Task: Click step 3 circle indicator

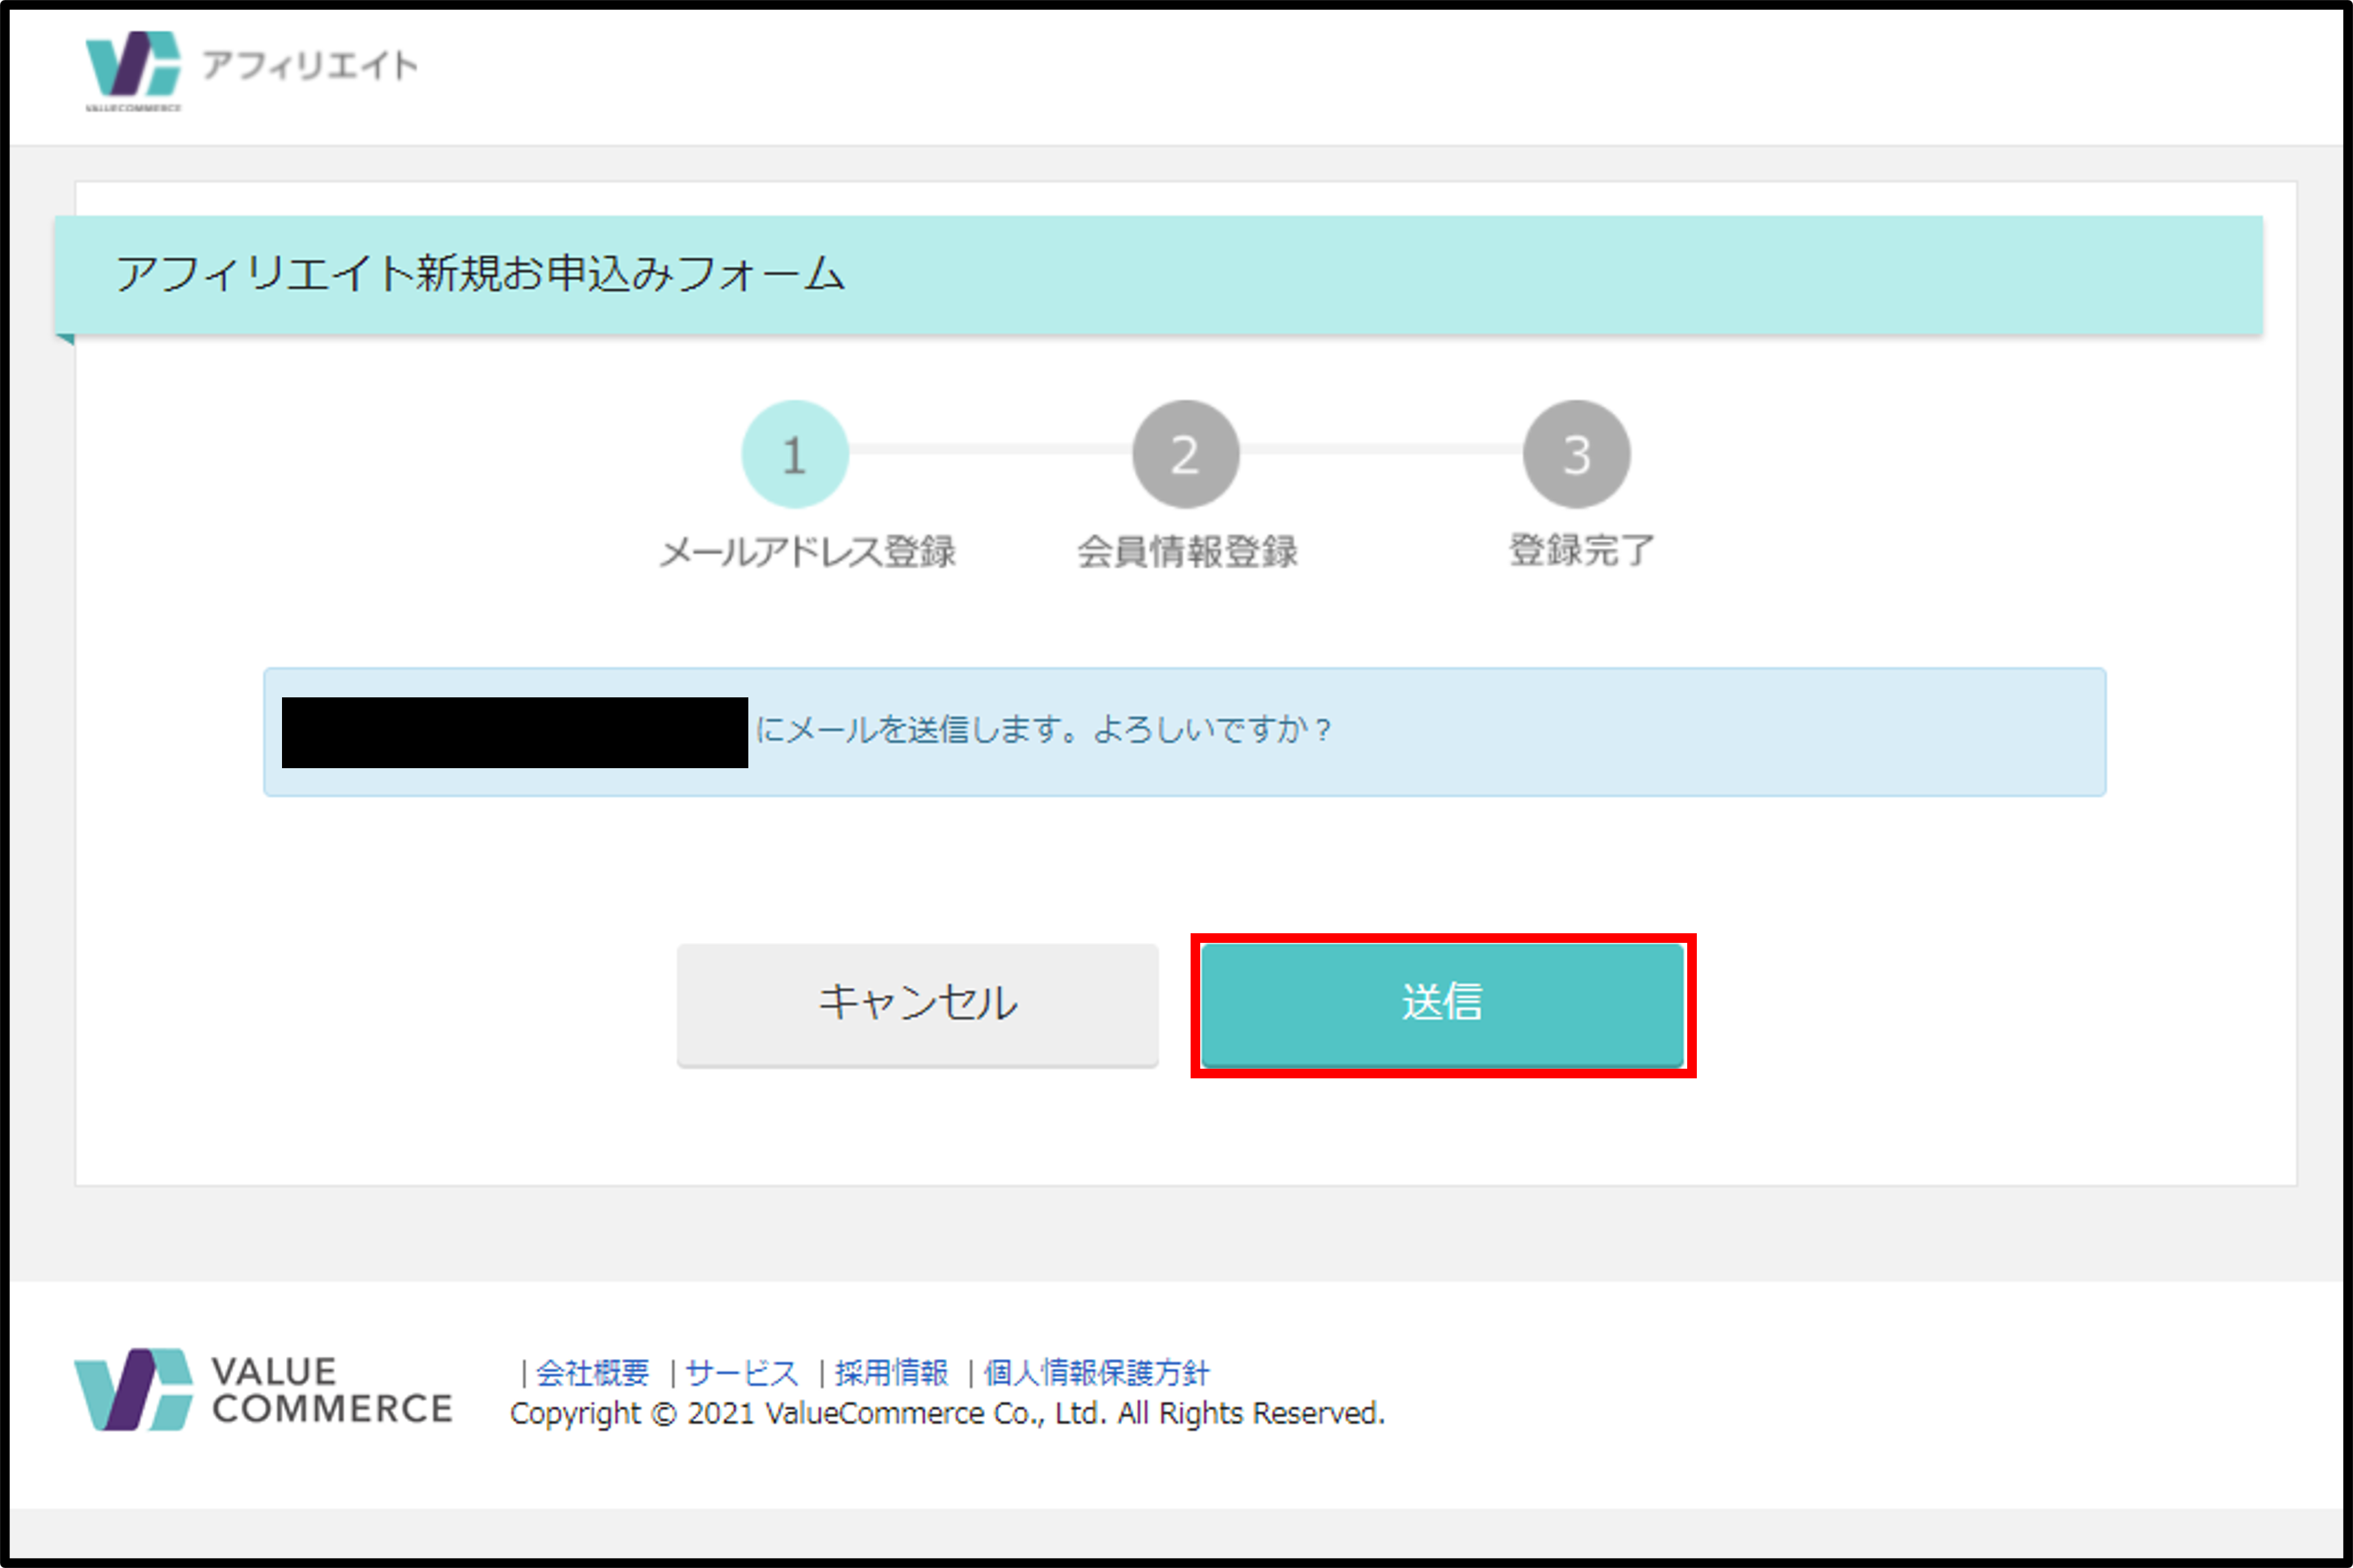Action: [1577, 455]
